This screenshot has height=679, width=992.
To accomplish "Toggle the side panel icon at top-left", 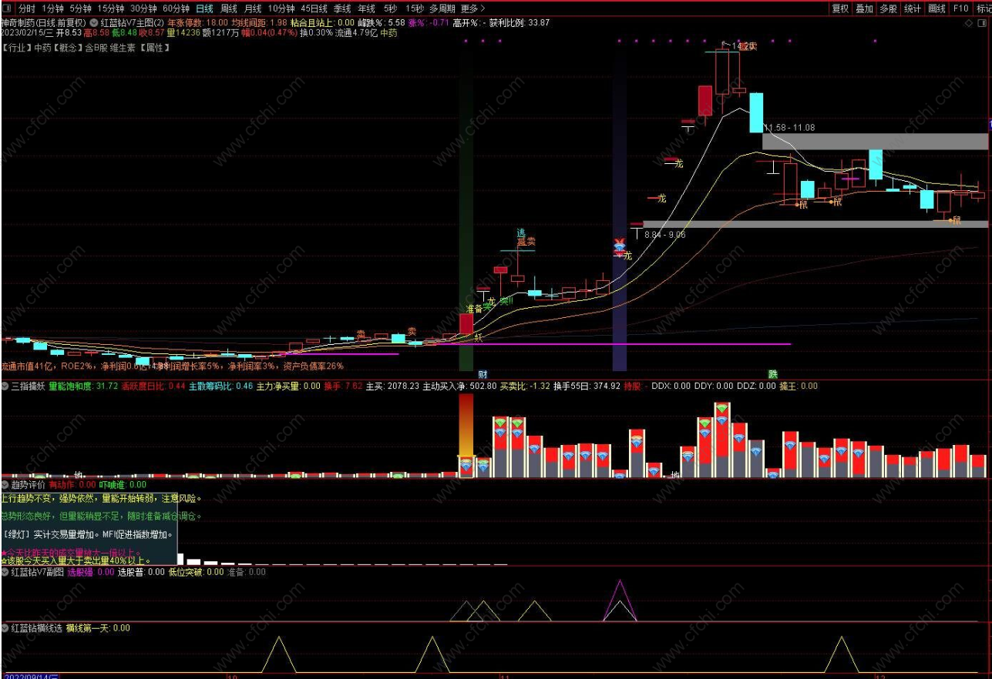I will point(8,8).
